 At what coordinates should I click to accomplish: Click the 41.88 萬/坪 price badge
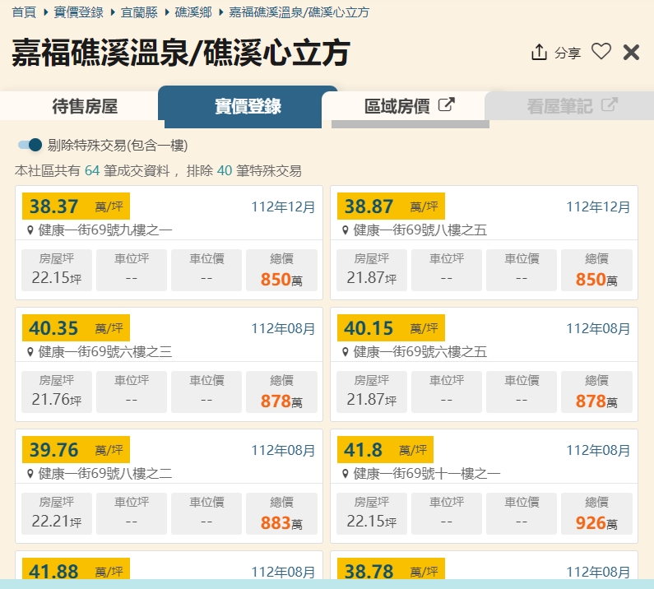(x=76, y=568)
